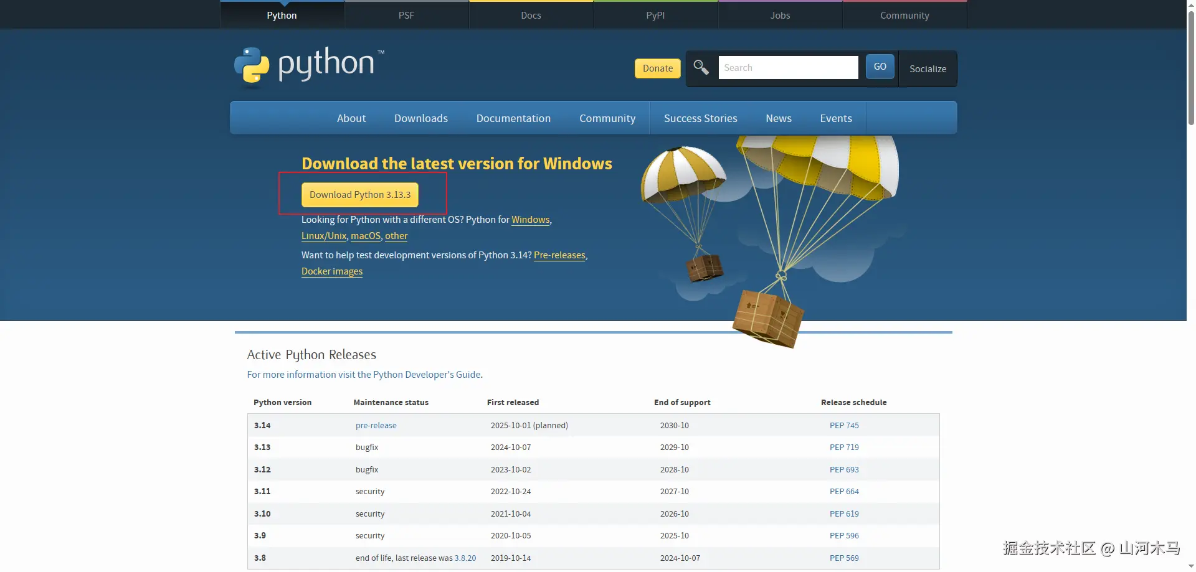Viewport: 1196px width, 572px height.
Task: Click the 2025-10-01 (planned) date cell
Action: (529, 426)
